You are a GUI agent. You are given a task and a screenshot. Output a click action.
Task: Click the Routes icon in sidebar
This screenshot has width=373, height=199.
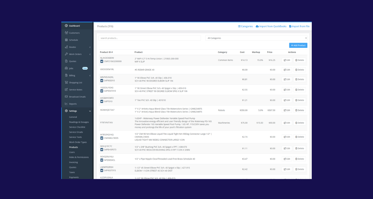point(66,47)
